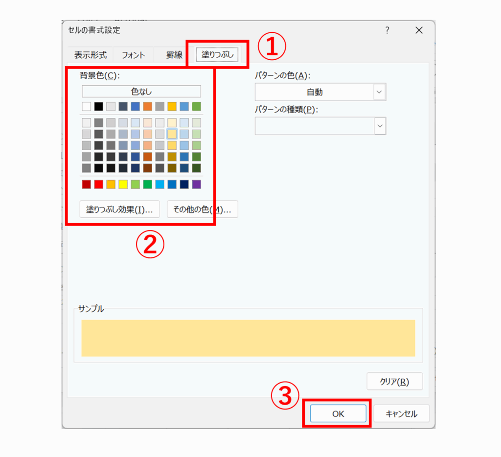Expand the パターンの種類 dropdown arrow
The height and width of the screenshot is (457, 501).
tap(380, 126)
